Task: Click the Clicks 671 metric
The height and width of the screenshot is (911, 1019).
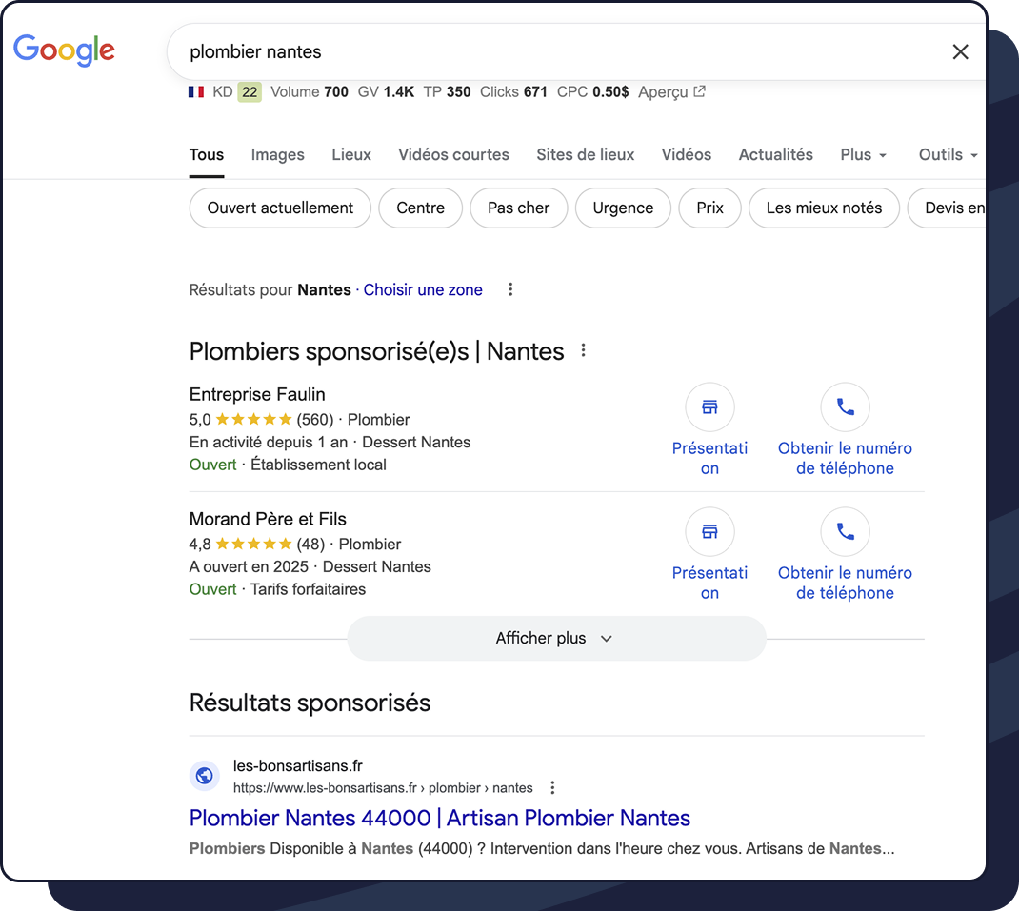Action: tap(513, 92)
